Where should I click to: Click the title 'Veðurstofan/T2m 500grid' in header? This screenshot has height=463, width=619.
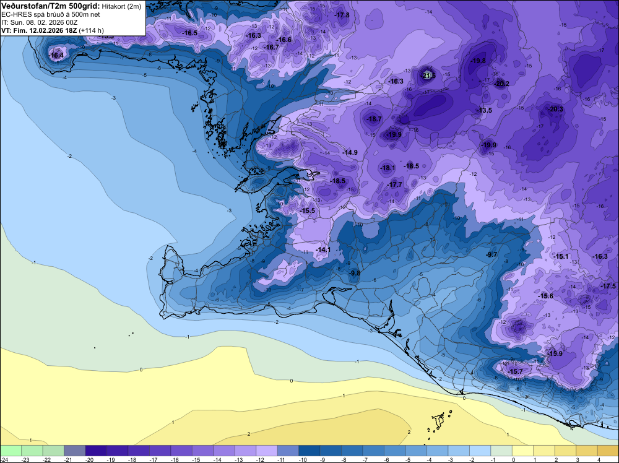(x=51, y=6)
